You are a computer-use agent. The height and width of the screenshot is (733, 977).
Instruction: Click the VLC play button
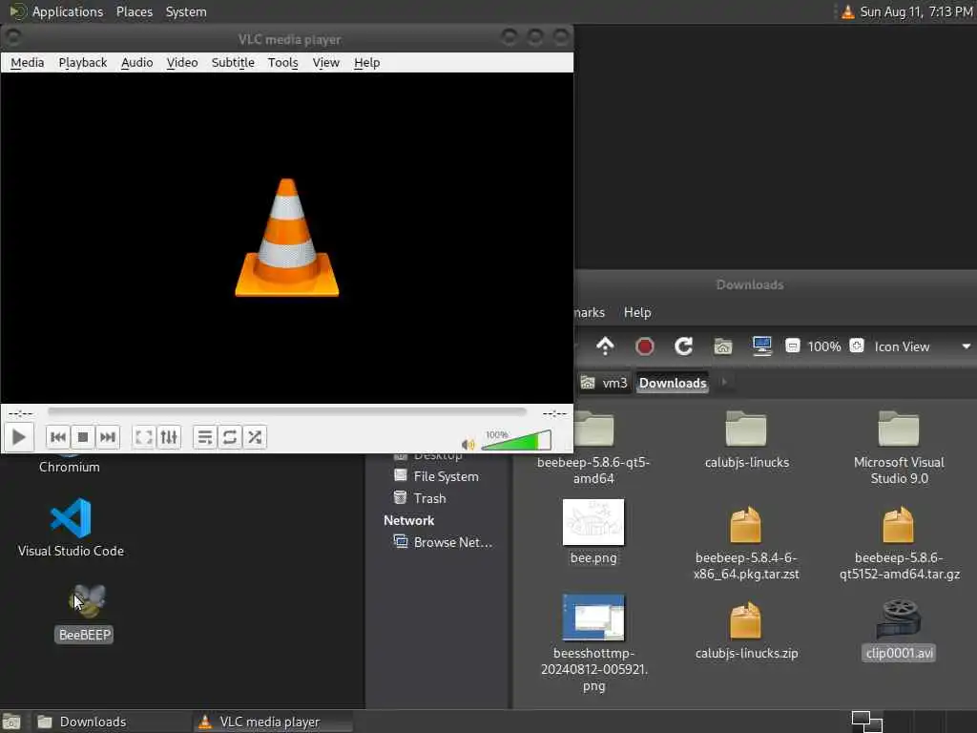pos(19,437)
